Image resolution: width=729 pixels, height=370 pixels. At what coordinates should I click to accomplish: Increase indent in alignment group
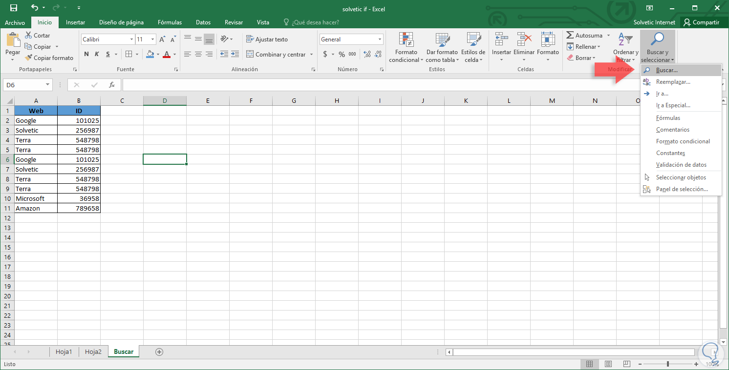[x=236, y=54]
